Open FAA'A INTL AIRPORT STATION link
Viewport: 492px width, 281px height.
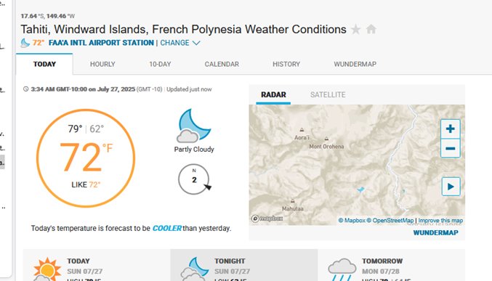tap(101, 43)
